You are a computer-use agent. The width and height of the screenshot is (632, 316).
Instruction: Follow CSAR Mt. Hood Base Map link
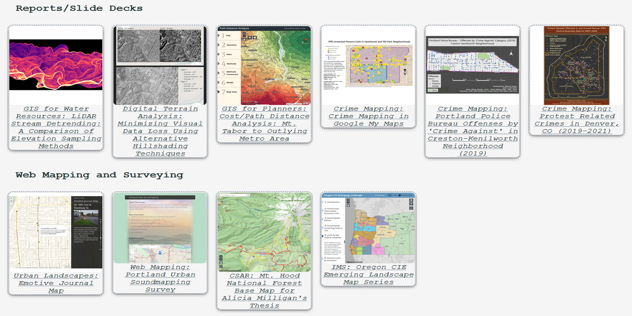click(264, 290)
